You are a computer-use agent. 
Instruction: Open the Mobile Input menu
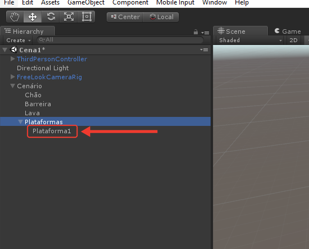coord(175,3)
